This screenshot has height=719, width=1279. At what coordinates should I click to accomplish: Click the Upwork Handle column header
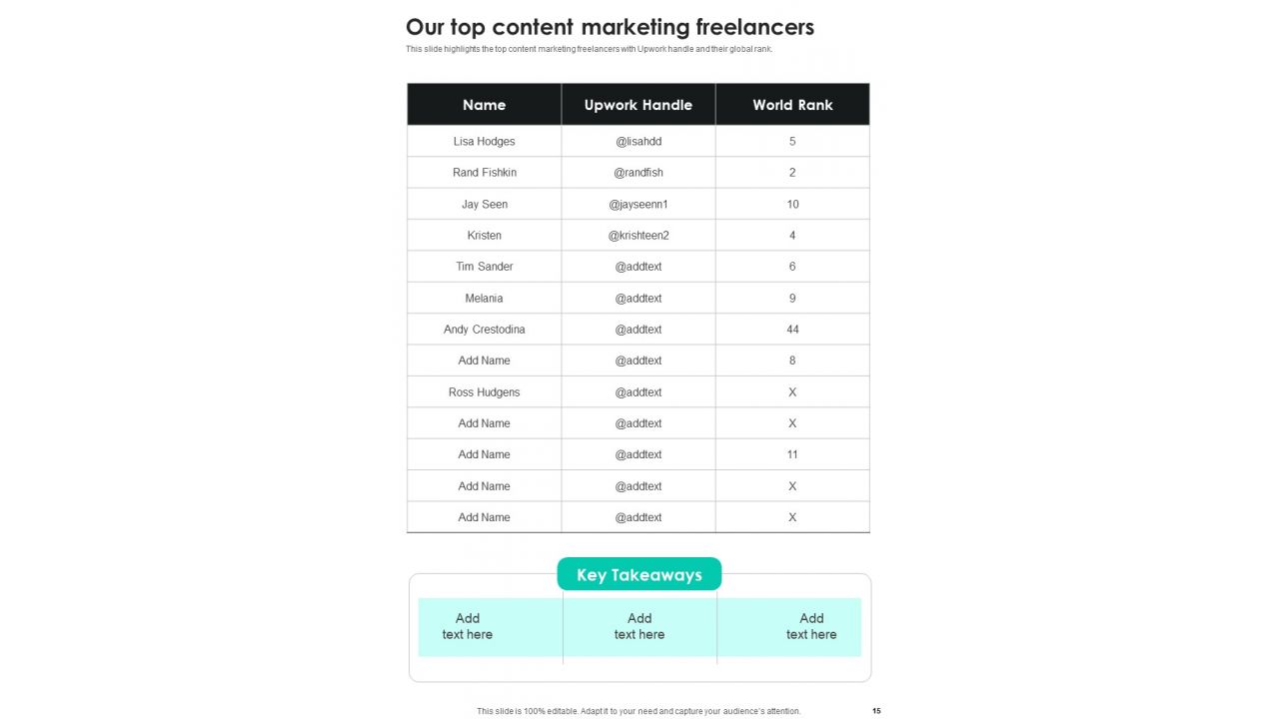639,105
